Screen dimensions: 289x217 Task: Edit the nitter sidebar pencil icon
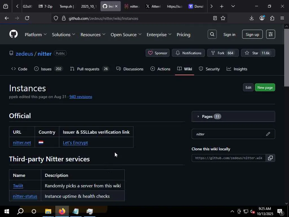[x=268, y=134]
